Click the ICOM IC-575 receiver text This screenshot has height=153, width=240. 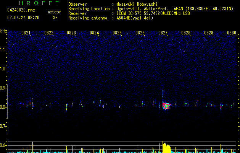(x=153, y=13)
